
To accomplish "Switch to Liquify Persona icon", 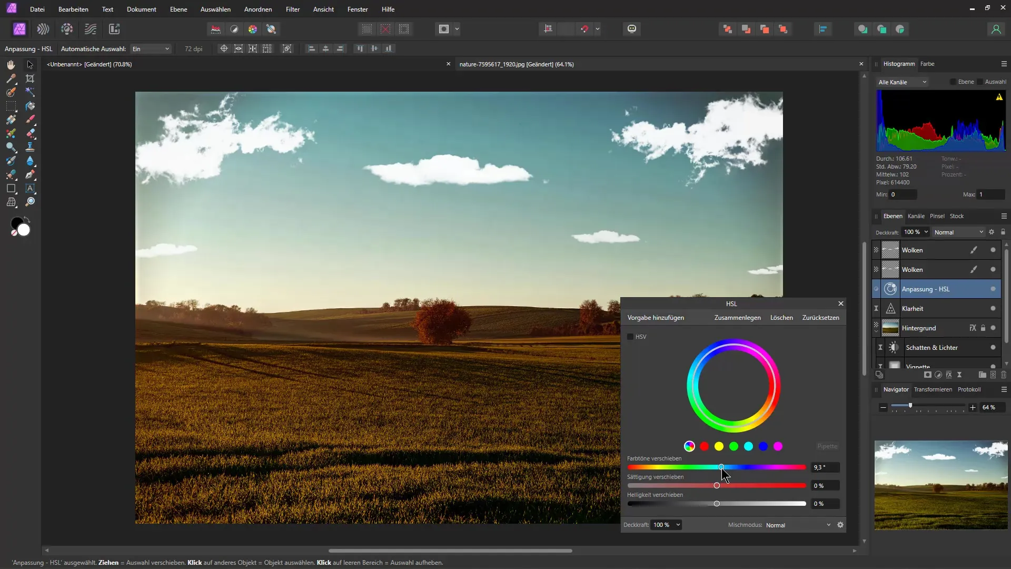I will (43, 29).
